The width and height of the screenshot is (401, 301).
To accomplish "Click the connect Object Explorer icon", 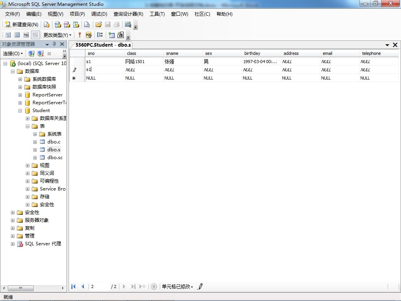I will click(x=31, y=53).
